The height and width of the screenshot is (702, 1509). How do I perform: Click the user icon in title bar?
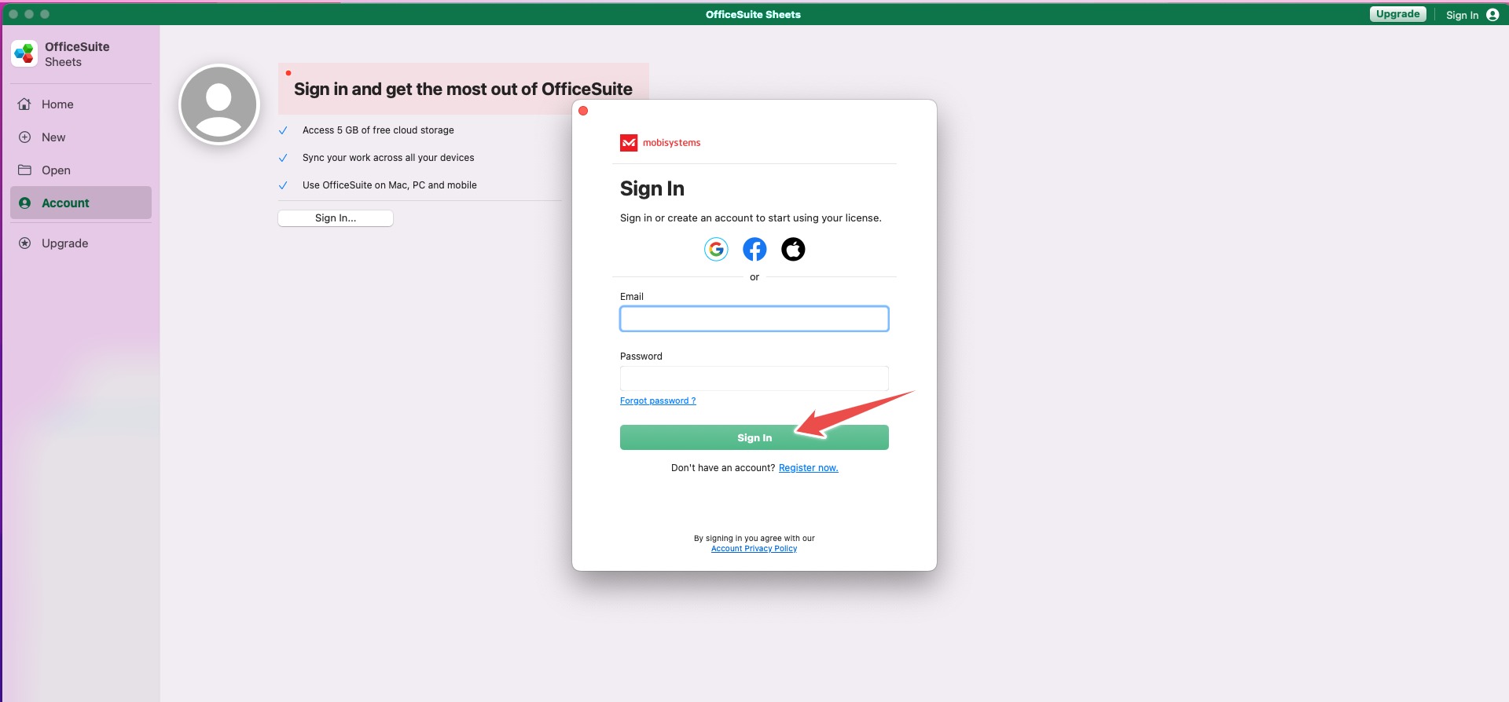pos(1492,15)
